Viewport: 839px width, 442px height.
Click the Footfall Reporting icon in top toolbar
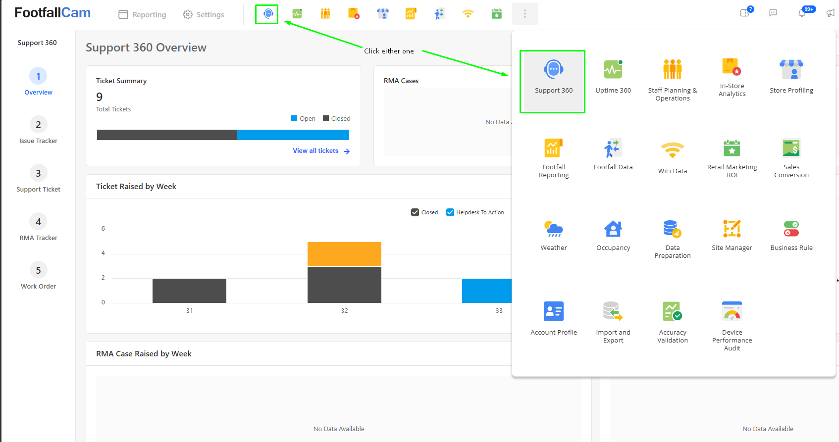(x=411, y=14)
